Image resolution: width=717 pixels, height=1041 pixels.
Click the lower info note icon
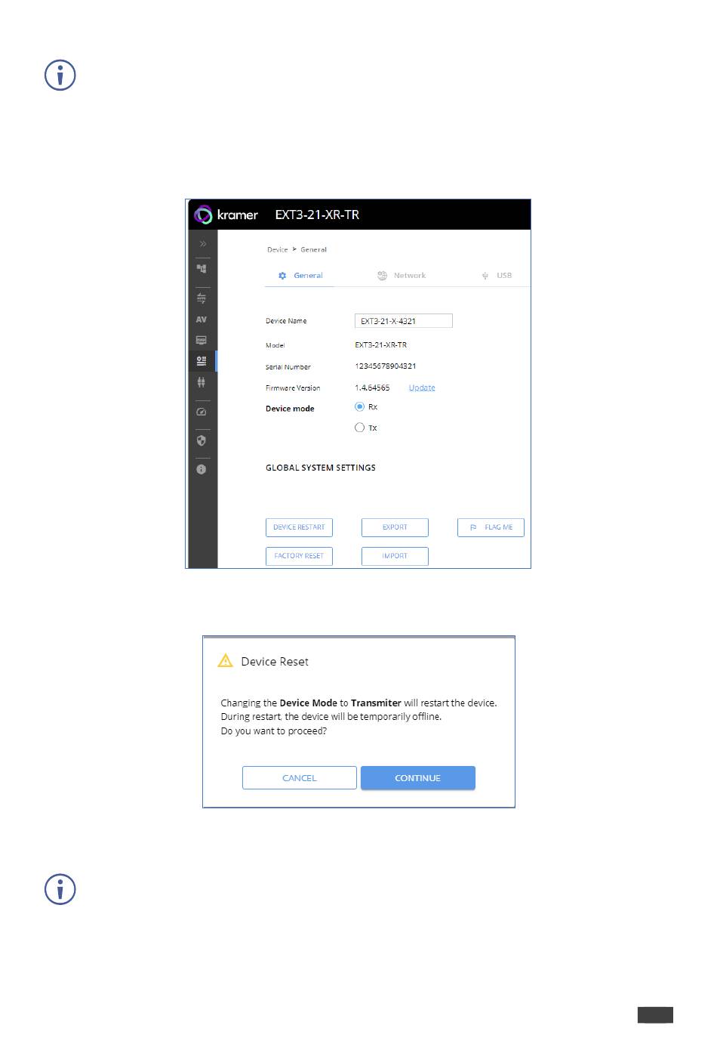click(60, 889)
